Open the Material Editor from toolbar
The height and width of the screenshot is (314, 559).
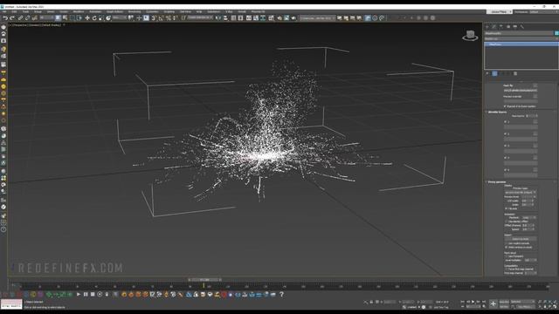tap(272, 17)
